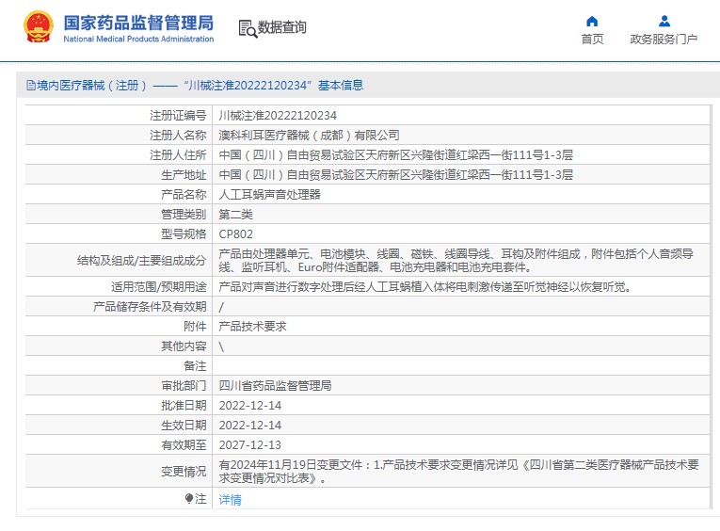Click the document icon before 境内医疗器械
This screenshot has width=720, height=531.
(31, 86)
